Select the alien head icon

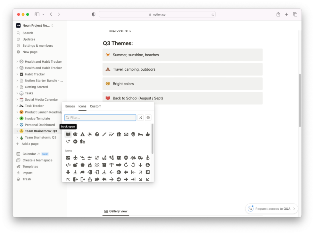(x=133, y=134)
